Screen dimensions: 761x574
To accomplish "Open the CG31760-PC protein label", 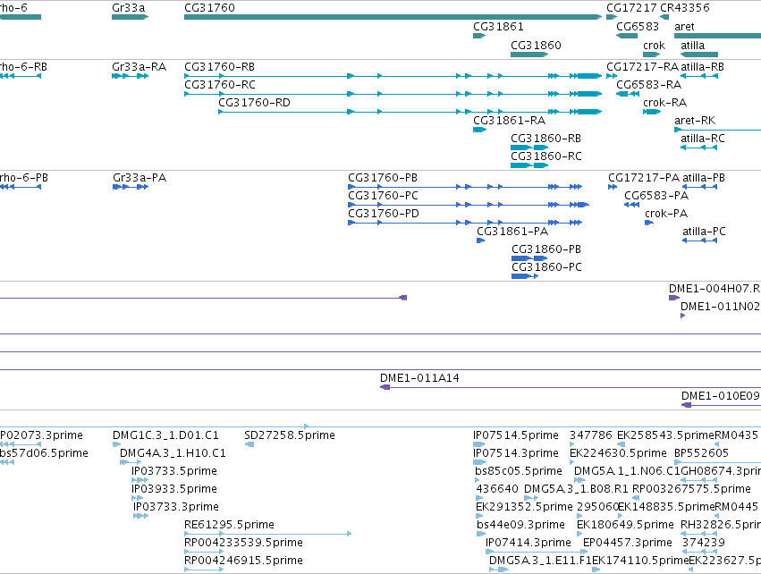I will point(383,196).
